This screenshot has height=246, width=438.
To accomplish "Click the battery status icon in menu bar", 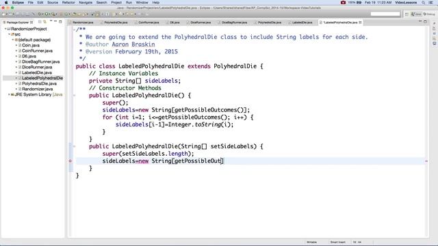I will (x=359, y=3).
